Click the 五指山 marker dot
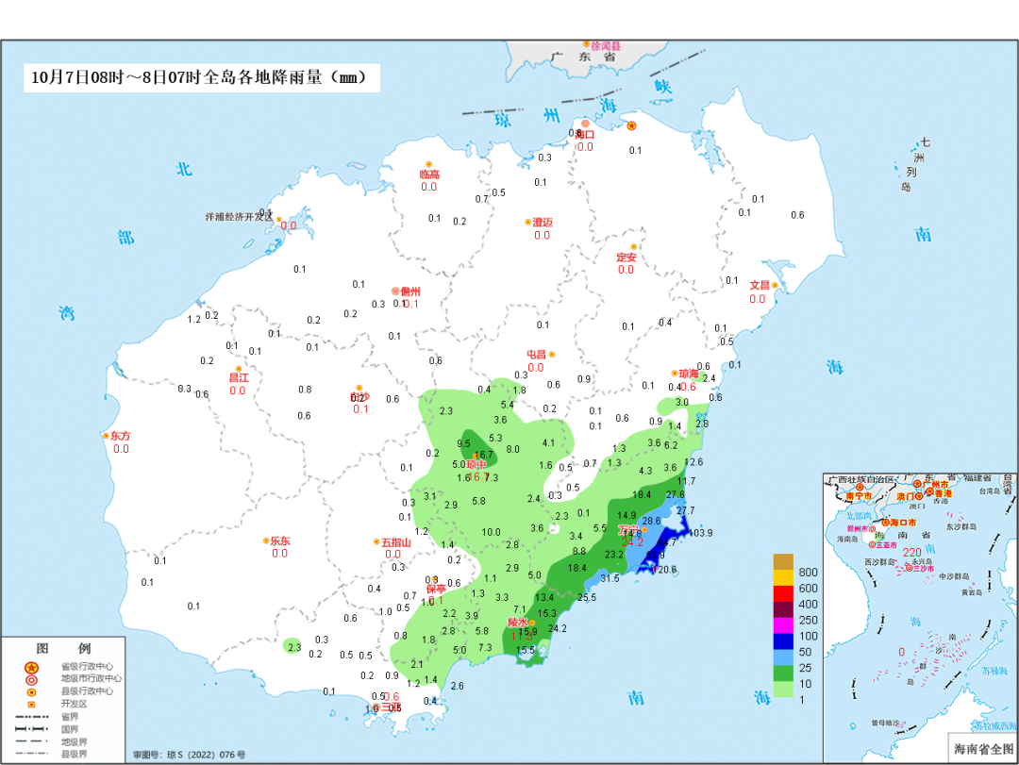 [x=376, y=542]
